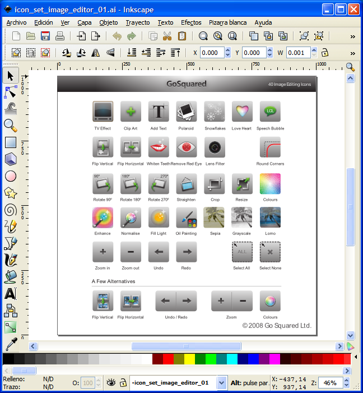The height and width of the screenshot is (393, 363).
Task: Click the color-managed view toggle
Action: coord(350,346)
